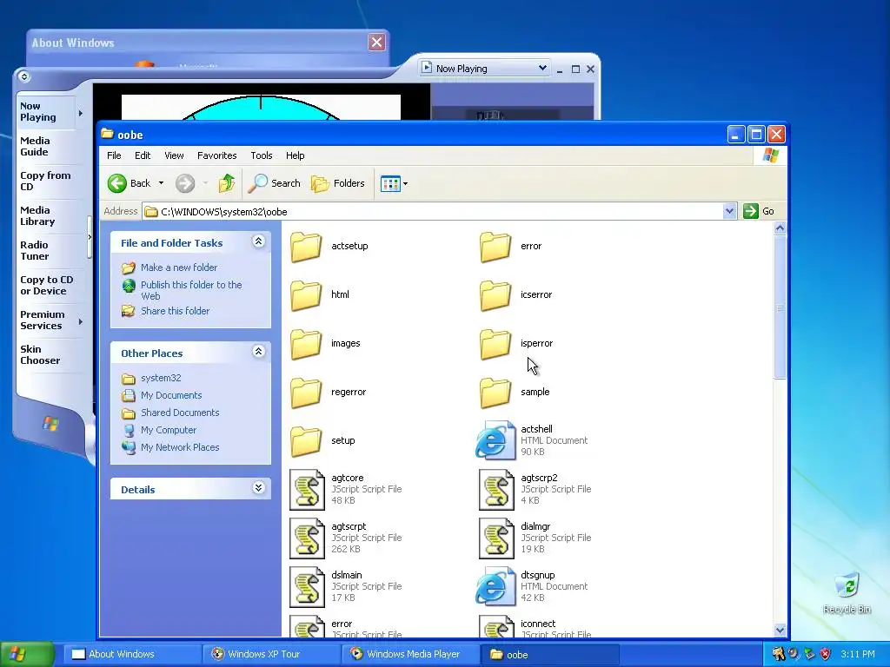The image size is (890, 667).
Task: Select the agtscrpt JScript file icon
Action: [x=307, y=538]
